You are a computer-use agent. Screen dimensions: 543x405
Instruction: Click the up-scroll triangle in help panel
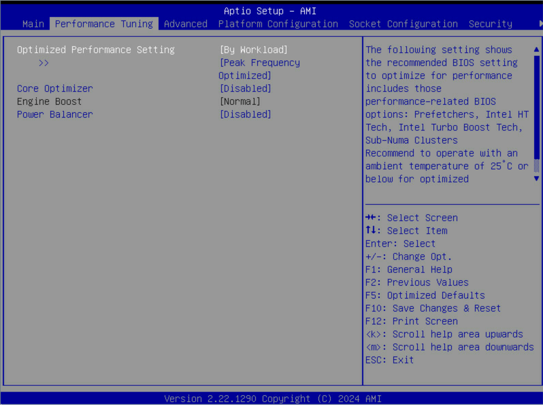537,49
